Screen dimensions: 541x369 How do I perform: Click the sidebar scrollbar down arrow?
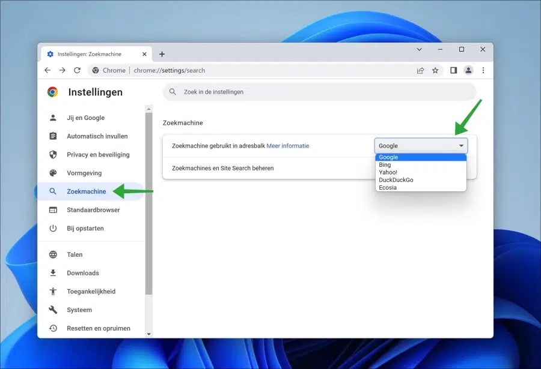click(x=148, y=334)
